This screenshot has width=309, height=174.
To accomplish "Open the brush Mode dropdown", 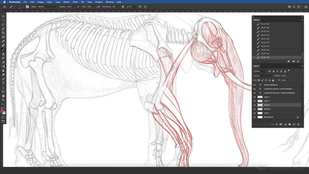I will pyautogui.click(x=48, y=7).
